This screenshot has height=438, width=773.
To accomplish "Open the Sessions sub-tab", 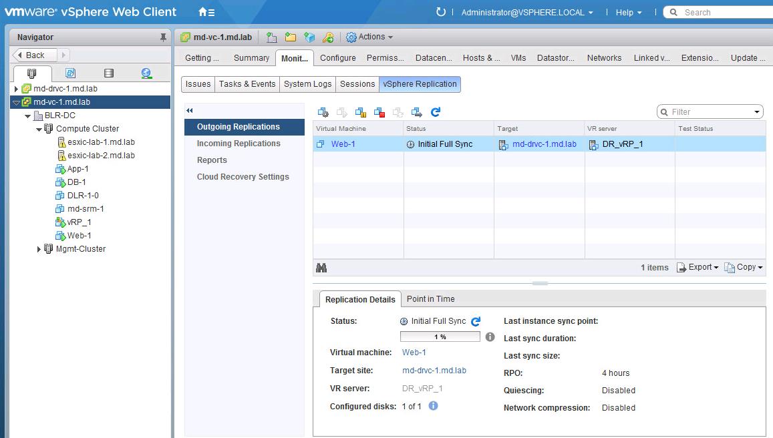I will [x=357, y=84].
